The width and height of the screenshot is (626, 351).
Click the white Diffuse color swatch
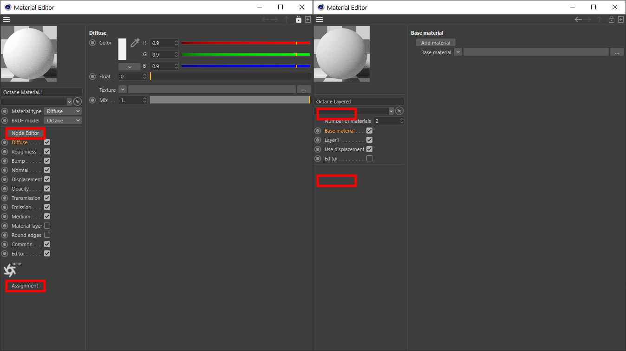click(122, 49)
